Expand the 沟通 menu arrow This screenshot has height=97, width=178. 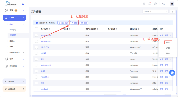click(x=23, y=11)
